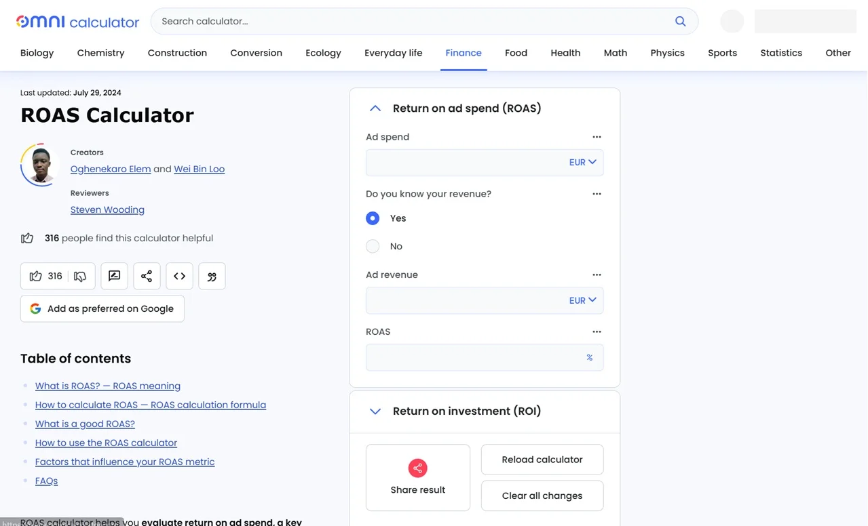Viewport: 868px width, 526px height.
Task: Open Ad revenue EUR currency dropdown
Action: click(x=582, y=300)
